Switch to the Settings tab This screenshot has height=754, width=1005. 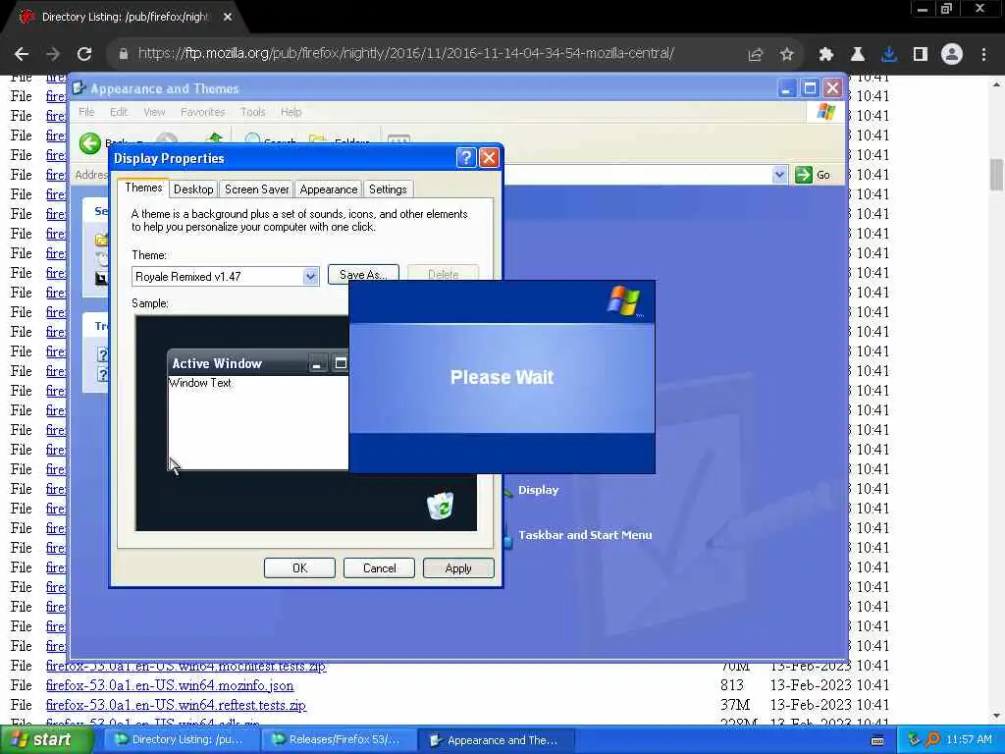(388, 189)
